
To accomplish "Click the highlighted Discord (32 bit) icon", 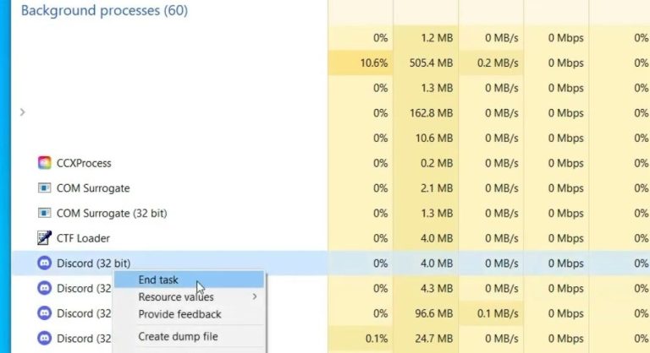I will (x=44, y=263).
